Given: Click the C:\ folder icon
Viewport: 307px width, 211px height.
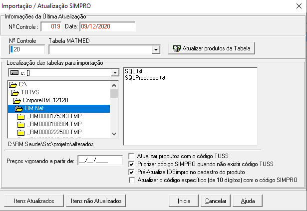Looking at the screenshot, I should click(x=13, y=85).
